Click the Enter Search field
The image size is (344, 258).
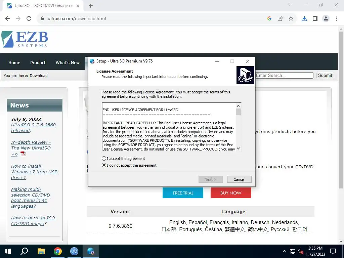click(x=284, y=75)
